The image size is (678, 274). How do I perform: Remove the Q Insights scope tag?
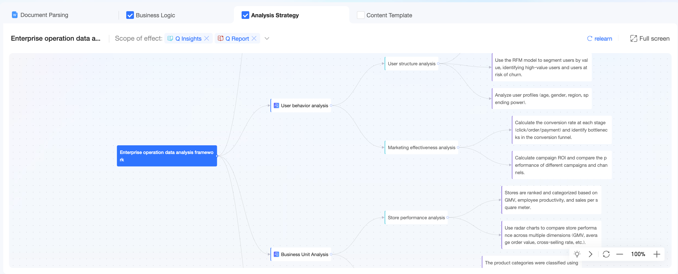(207, 38)
